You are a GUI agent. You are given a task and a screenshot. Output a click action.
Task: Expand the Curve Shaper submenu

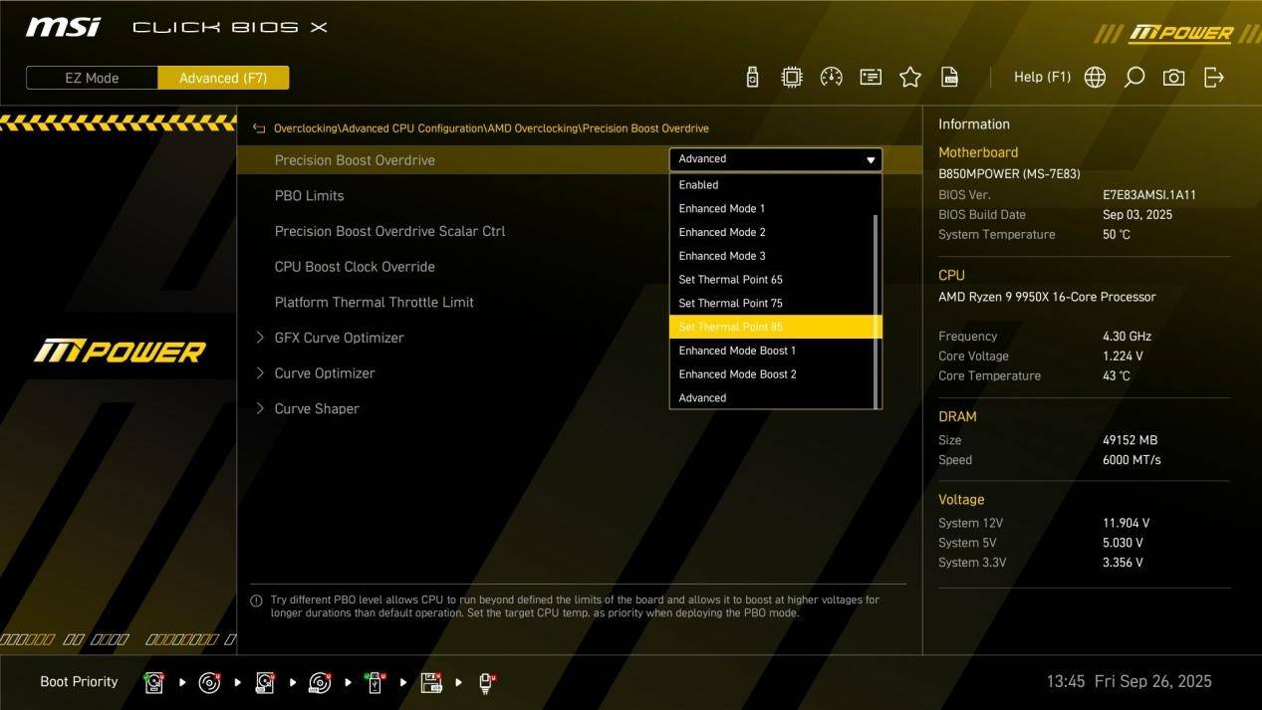click(x=317, y=408)
